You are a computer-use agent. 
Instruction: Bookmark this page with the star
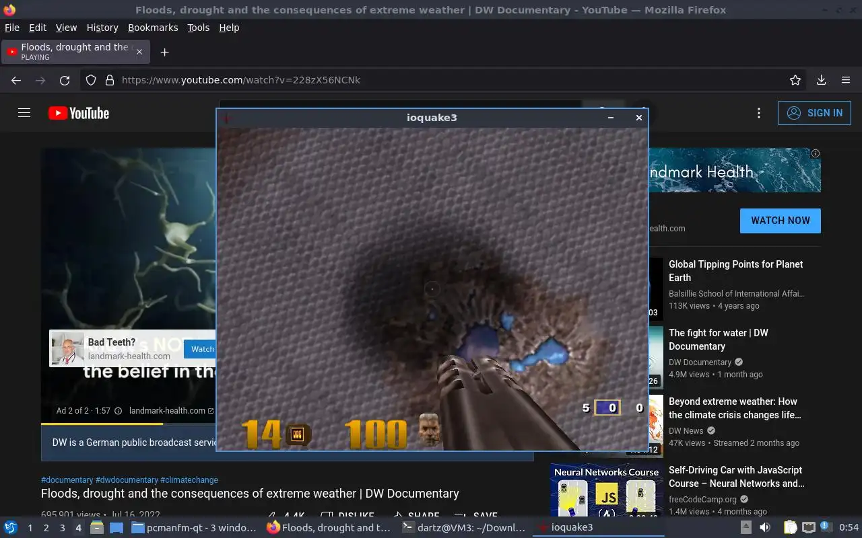(x=795, y=80)
